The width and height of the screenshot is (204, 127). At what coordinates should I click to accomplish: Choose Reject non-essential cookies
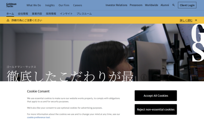(x=156, y=109)
